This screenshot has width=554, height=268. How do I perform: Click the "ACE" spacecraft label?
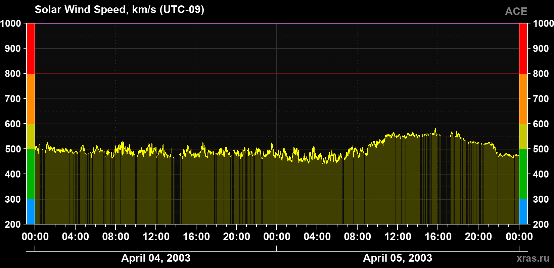tap(516, 12)
